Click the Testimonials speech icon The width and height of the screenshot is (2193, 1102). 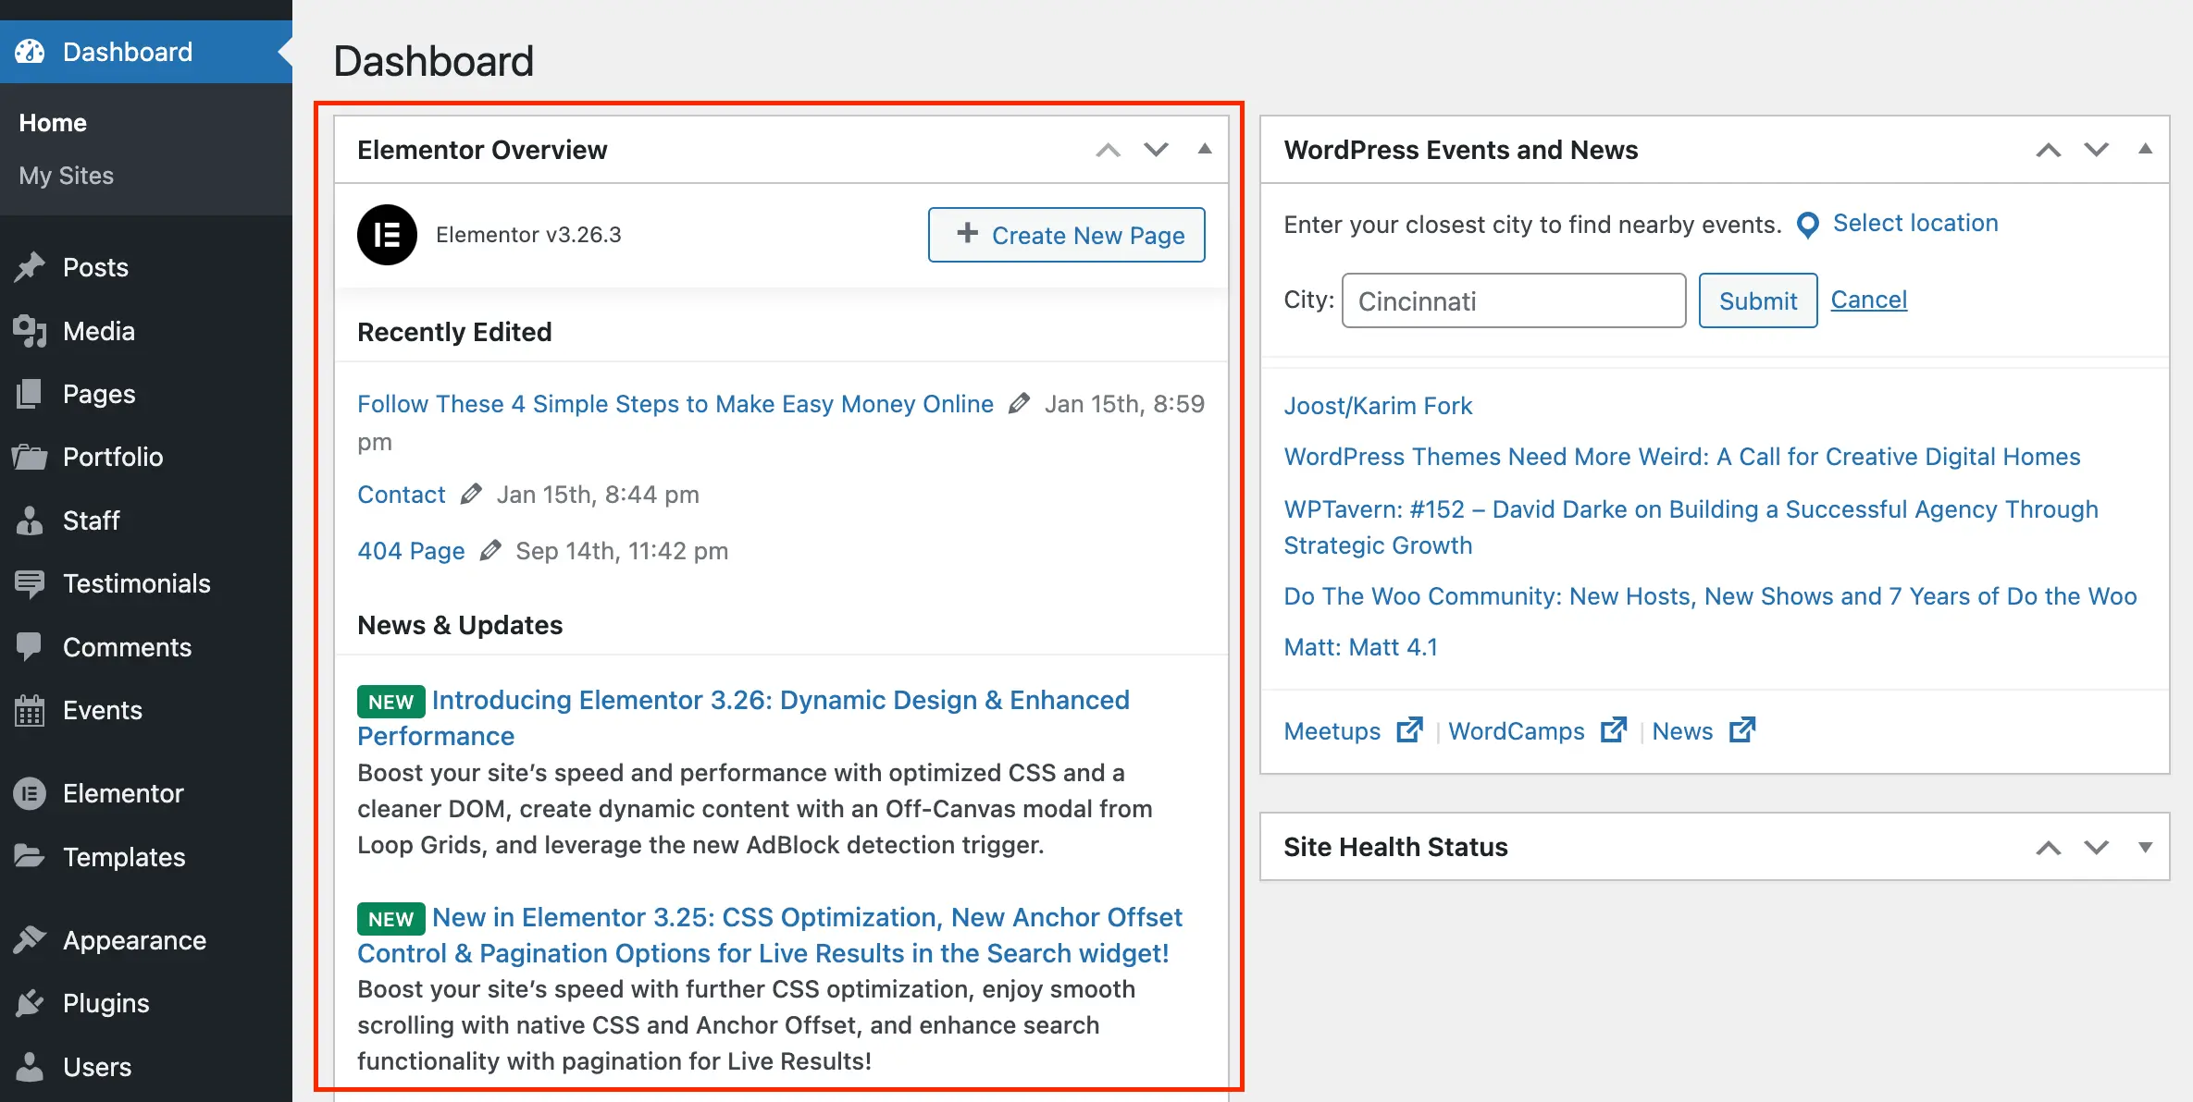pos(30,583)
